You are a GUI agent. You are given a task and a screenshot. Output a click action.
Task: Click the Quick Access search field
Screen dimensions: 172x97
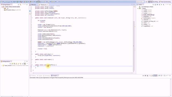coord(140,2)
